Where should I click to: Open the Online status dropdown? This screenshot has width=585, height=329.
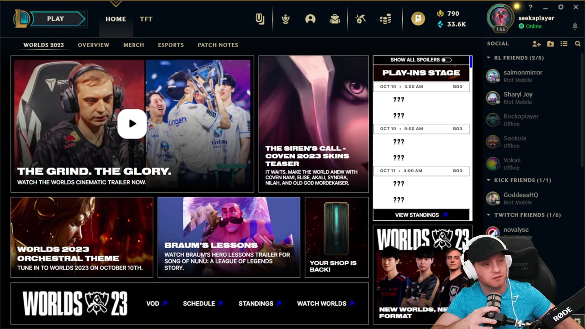[530, 27]
